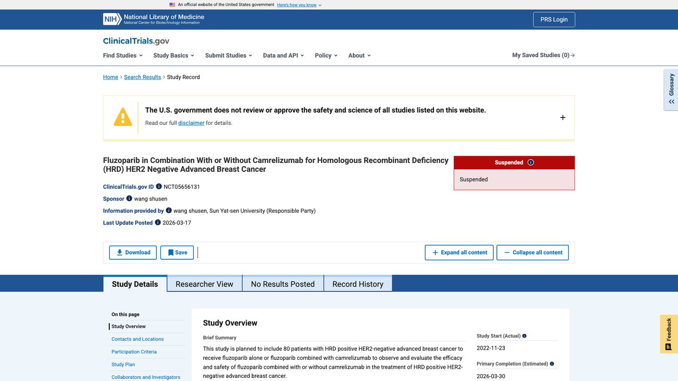Image resolution: width=678 pixels, height=381 pixels.
Task: Click the NCT05656131 identifier text
Action: (x=182, y=187)
